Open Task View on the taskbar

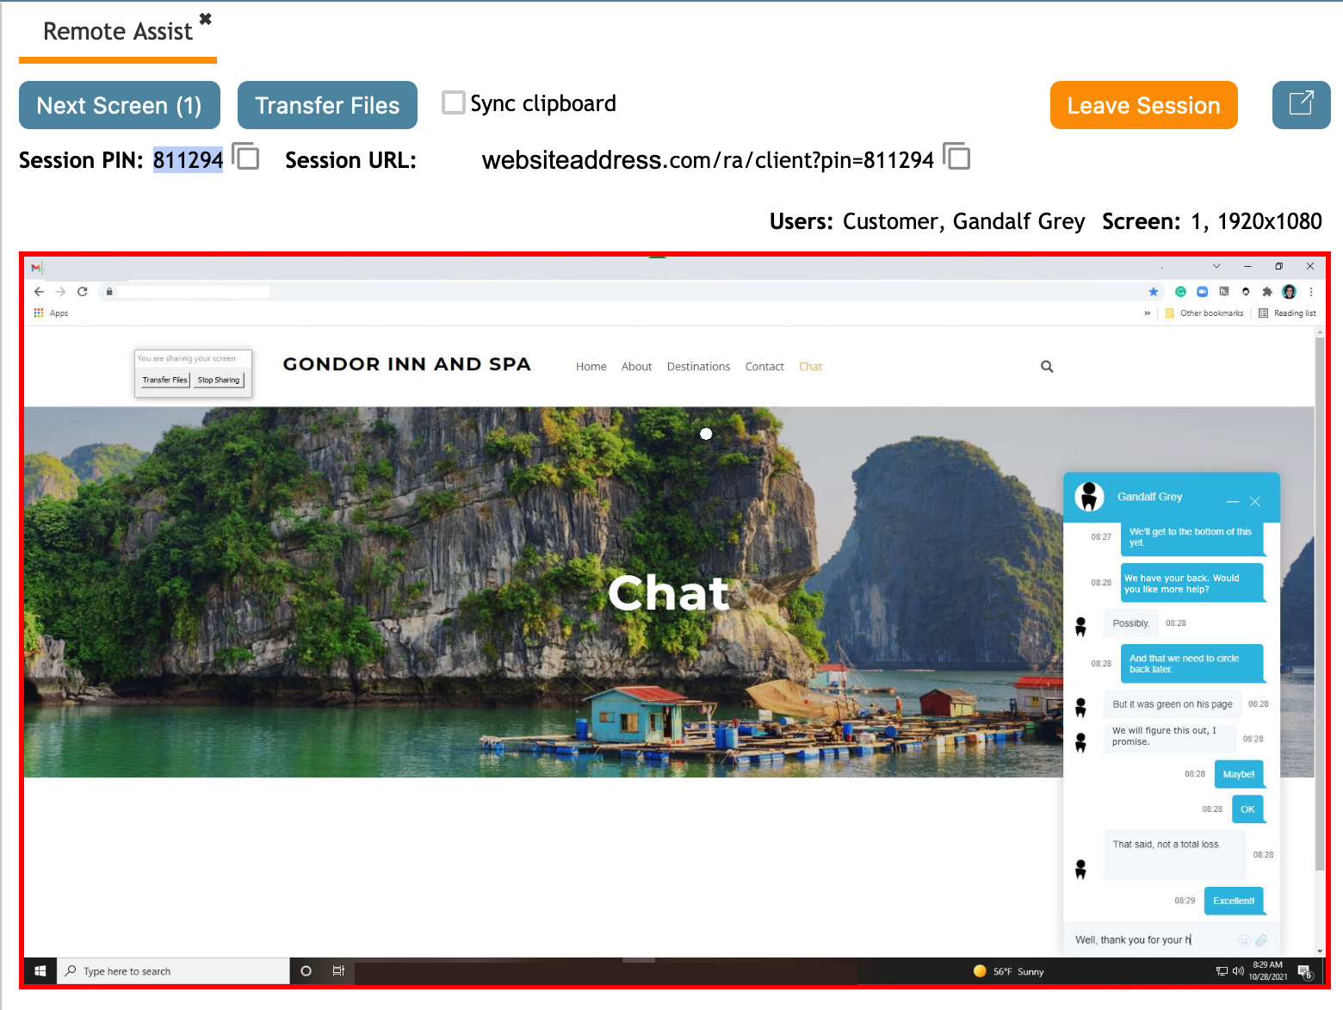(338, 971)
